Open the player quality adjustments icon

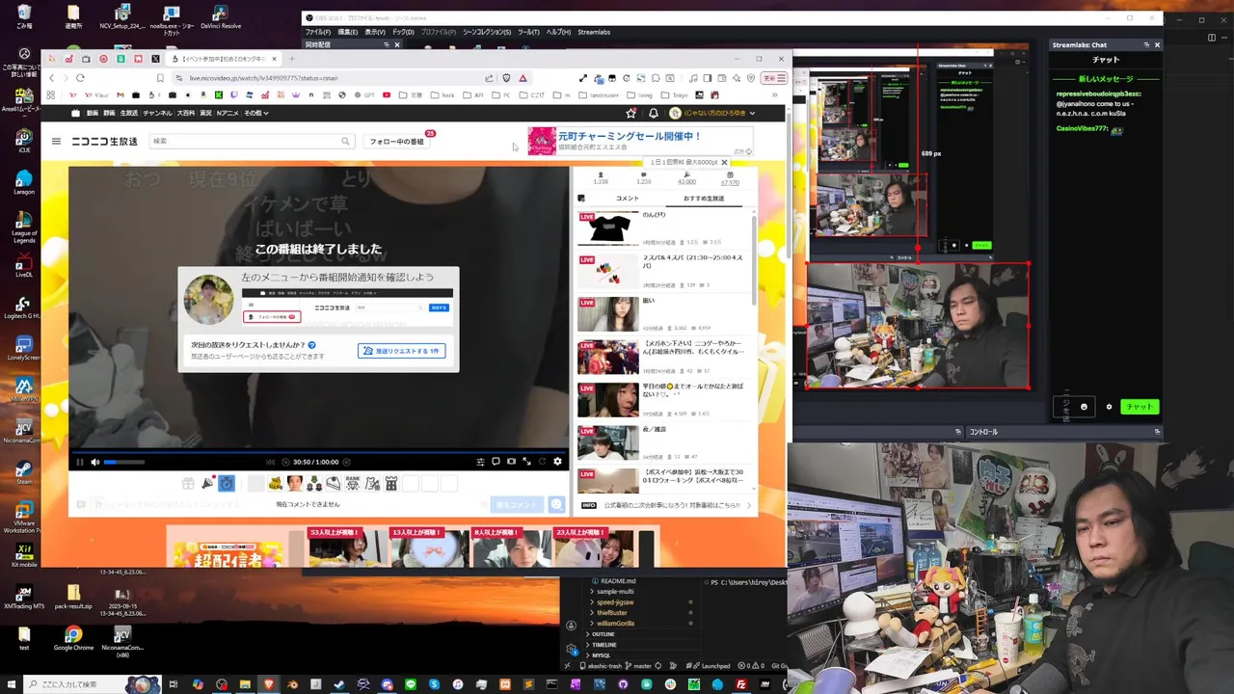click(x=480, y=462)
